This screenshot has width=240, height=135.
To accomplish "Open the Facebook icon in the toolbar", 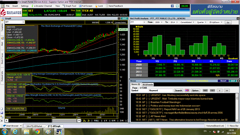I will (172, 6).
